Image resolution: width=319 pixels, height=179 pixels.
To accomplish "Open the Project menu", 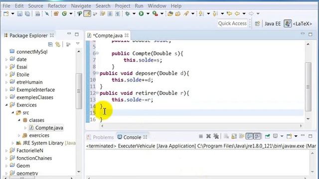I will click(123, 5).
